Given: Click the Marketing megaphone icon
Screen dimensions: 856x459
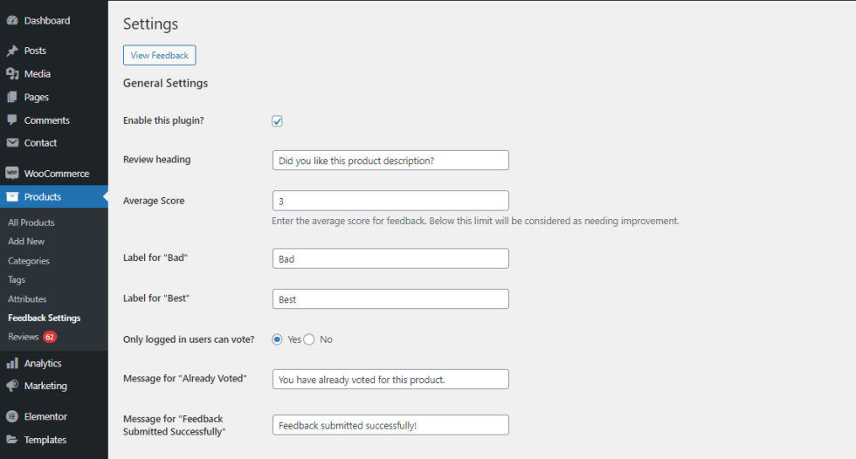Looking at the screenshot, I should click(12, 386).
